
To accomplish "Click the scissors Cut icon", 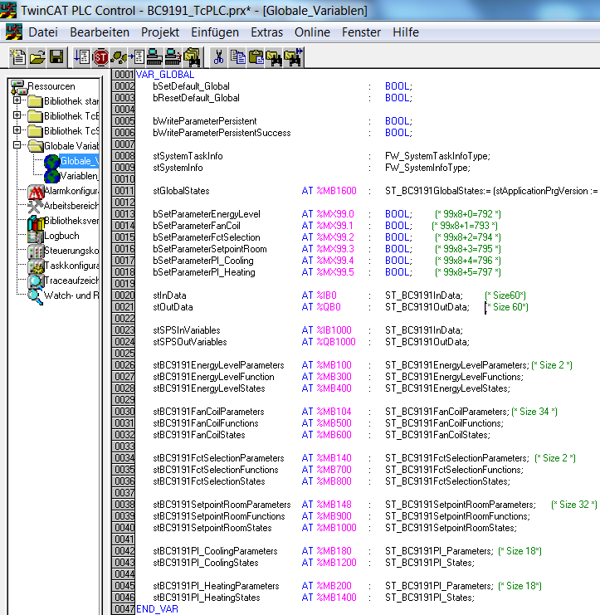I will point(218,57).
